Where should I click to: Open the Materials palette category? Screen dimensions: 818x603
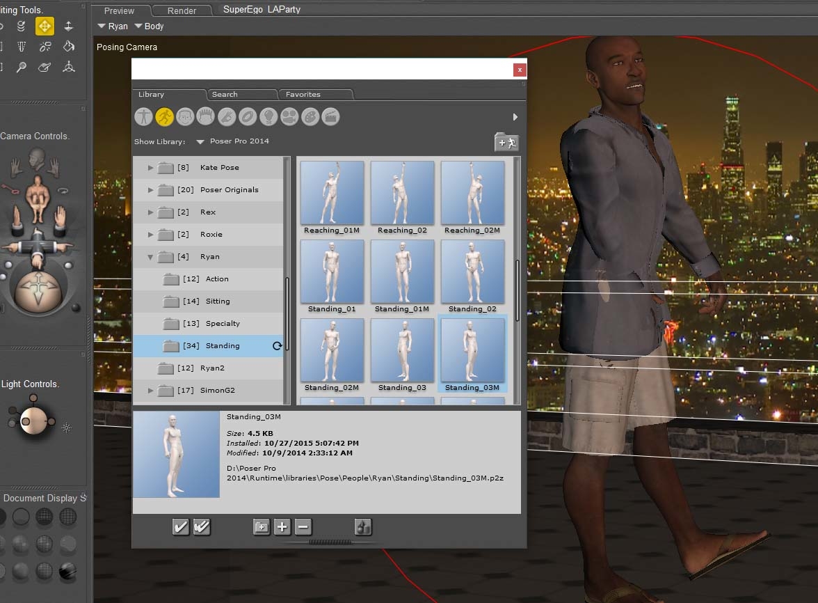tap(310, 116)
